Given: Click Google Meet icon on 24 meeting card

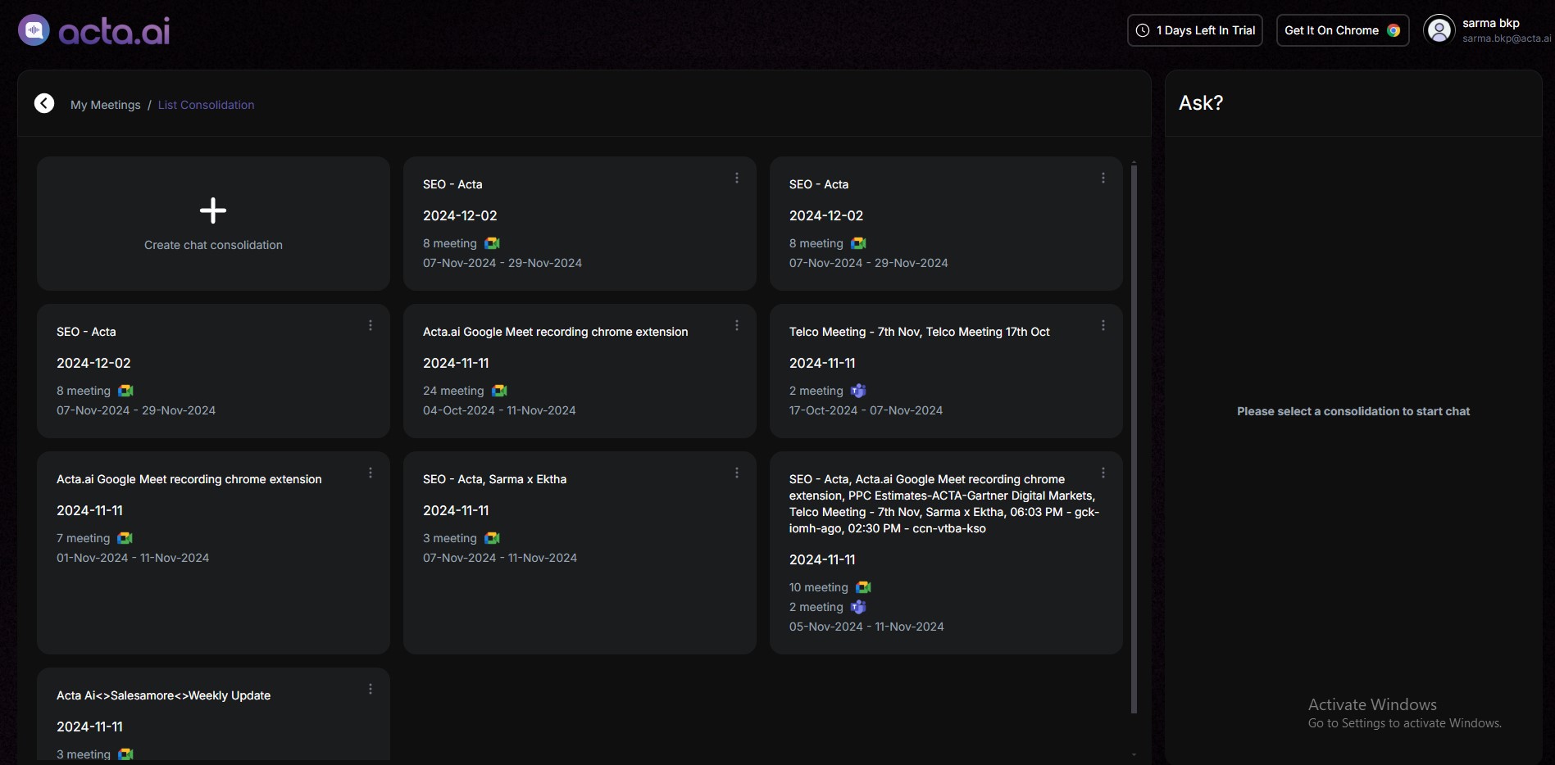Looking at the screenshot, I should [499, 391].
